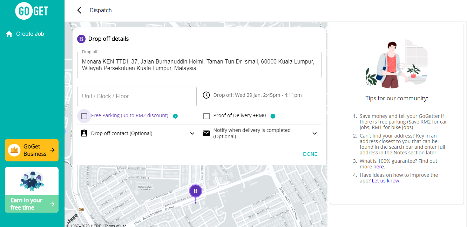Image resolution: width=467 pixels, height=227 pixels.
Task: Click the home icon beside Create Job
Action: [x=9, y=34]
